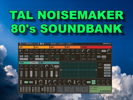133x100 pixels.
Task: Click the undo arrow icon
Action: tap(46, 44)
